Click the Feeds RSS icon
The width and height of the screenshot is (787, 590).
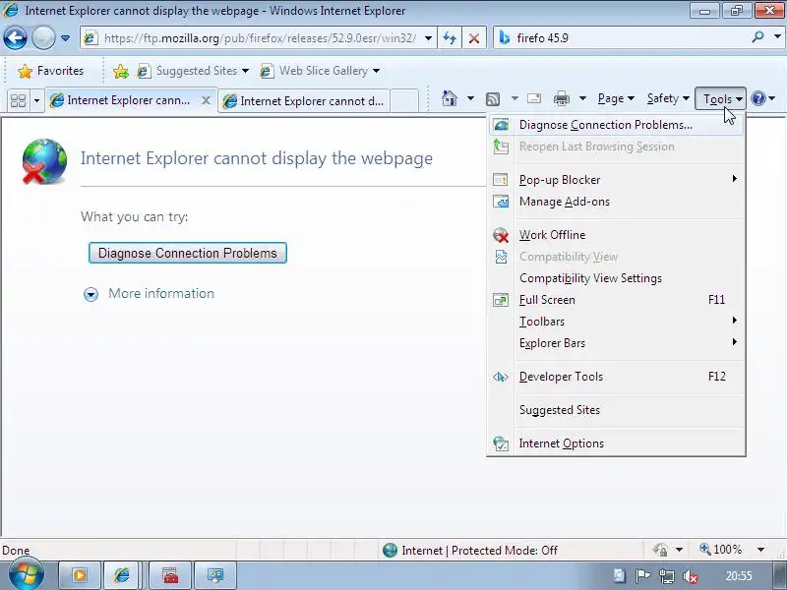click(493, 99)
